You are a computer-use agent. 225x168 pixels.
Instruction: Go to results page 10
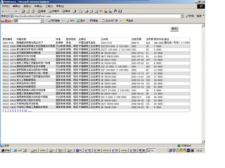[x=25, y=111]
